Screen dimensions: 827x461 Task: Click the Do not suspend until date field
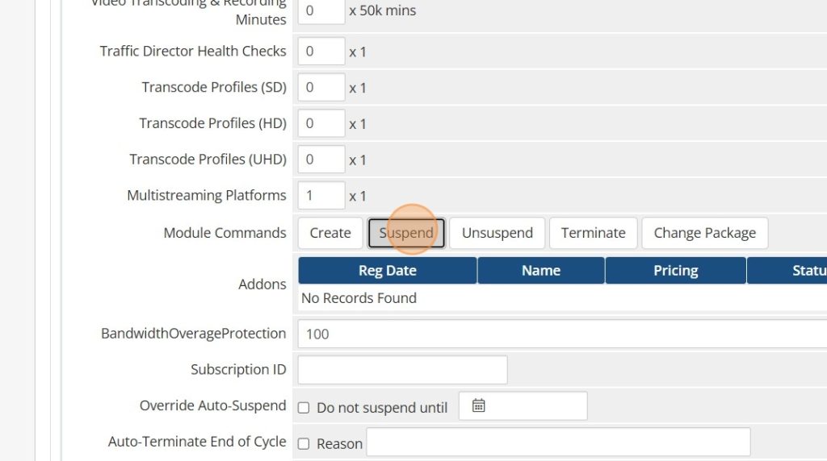[x=523, y=405]
